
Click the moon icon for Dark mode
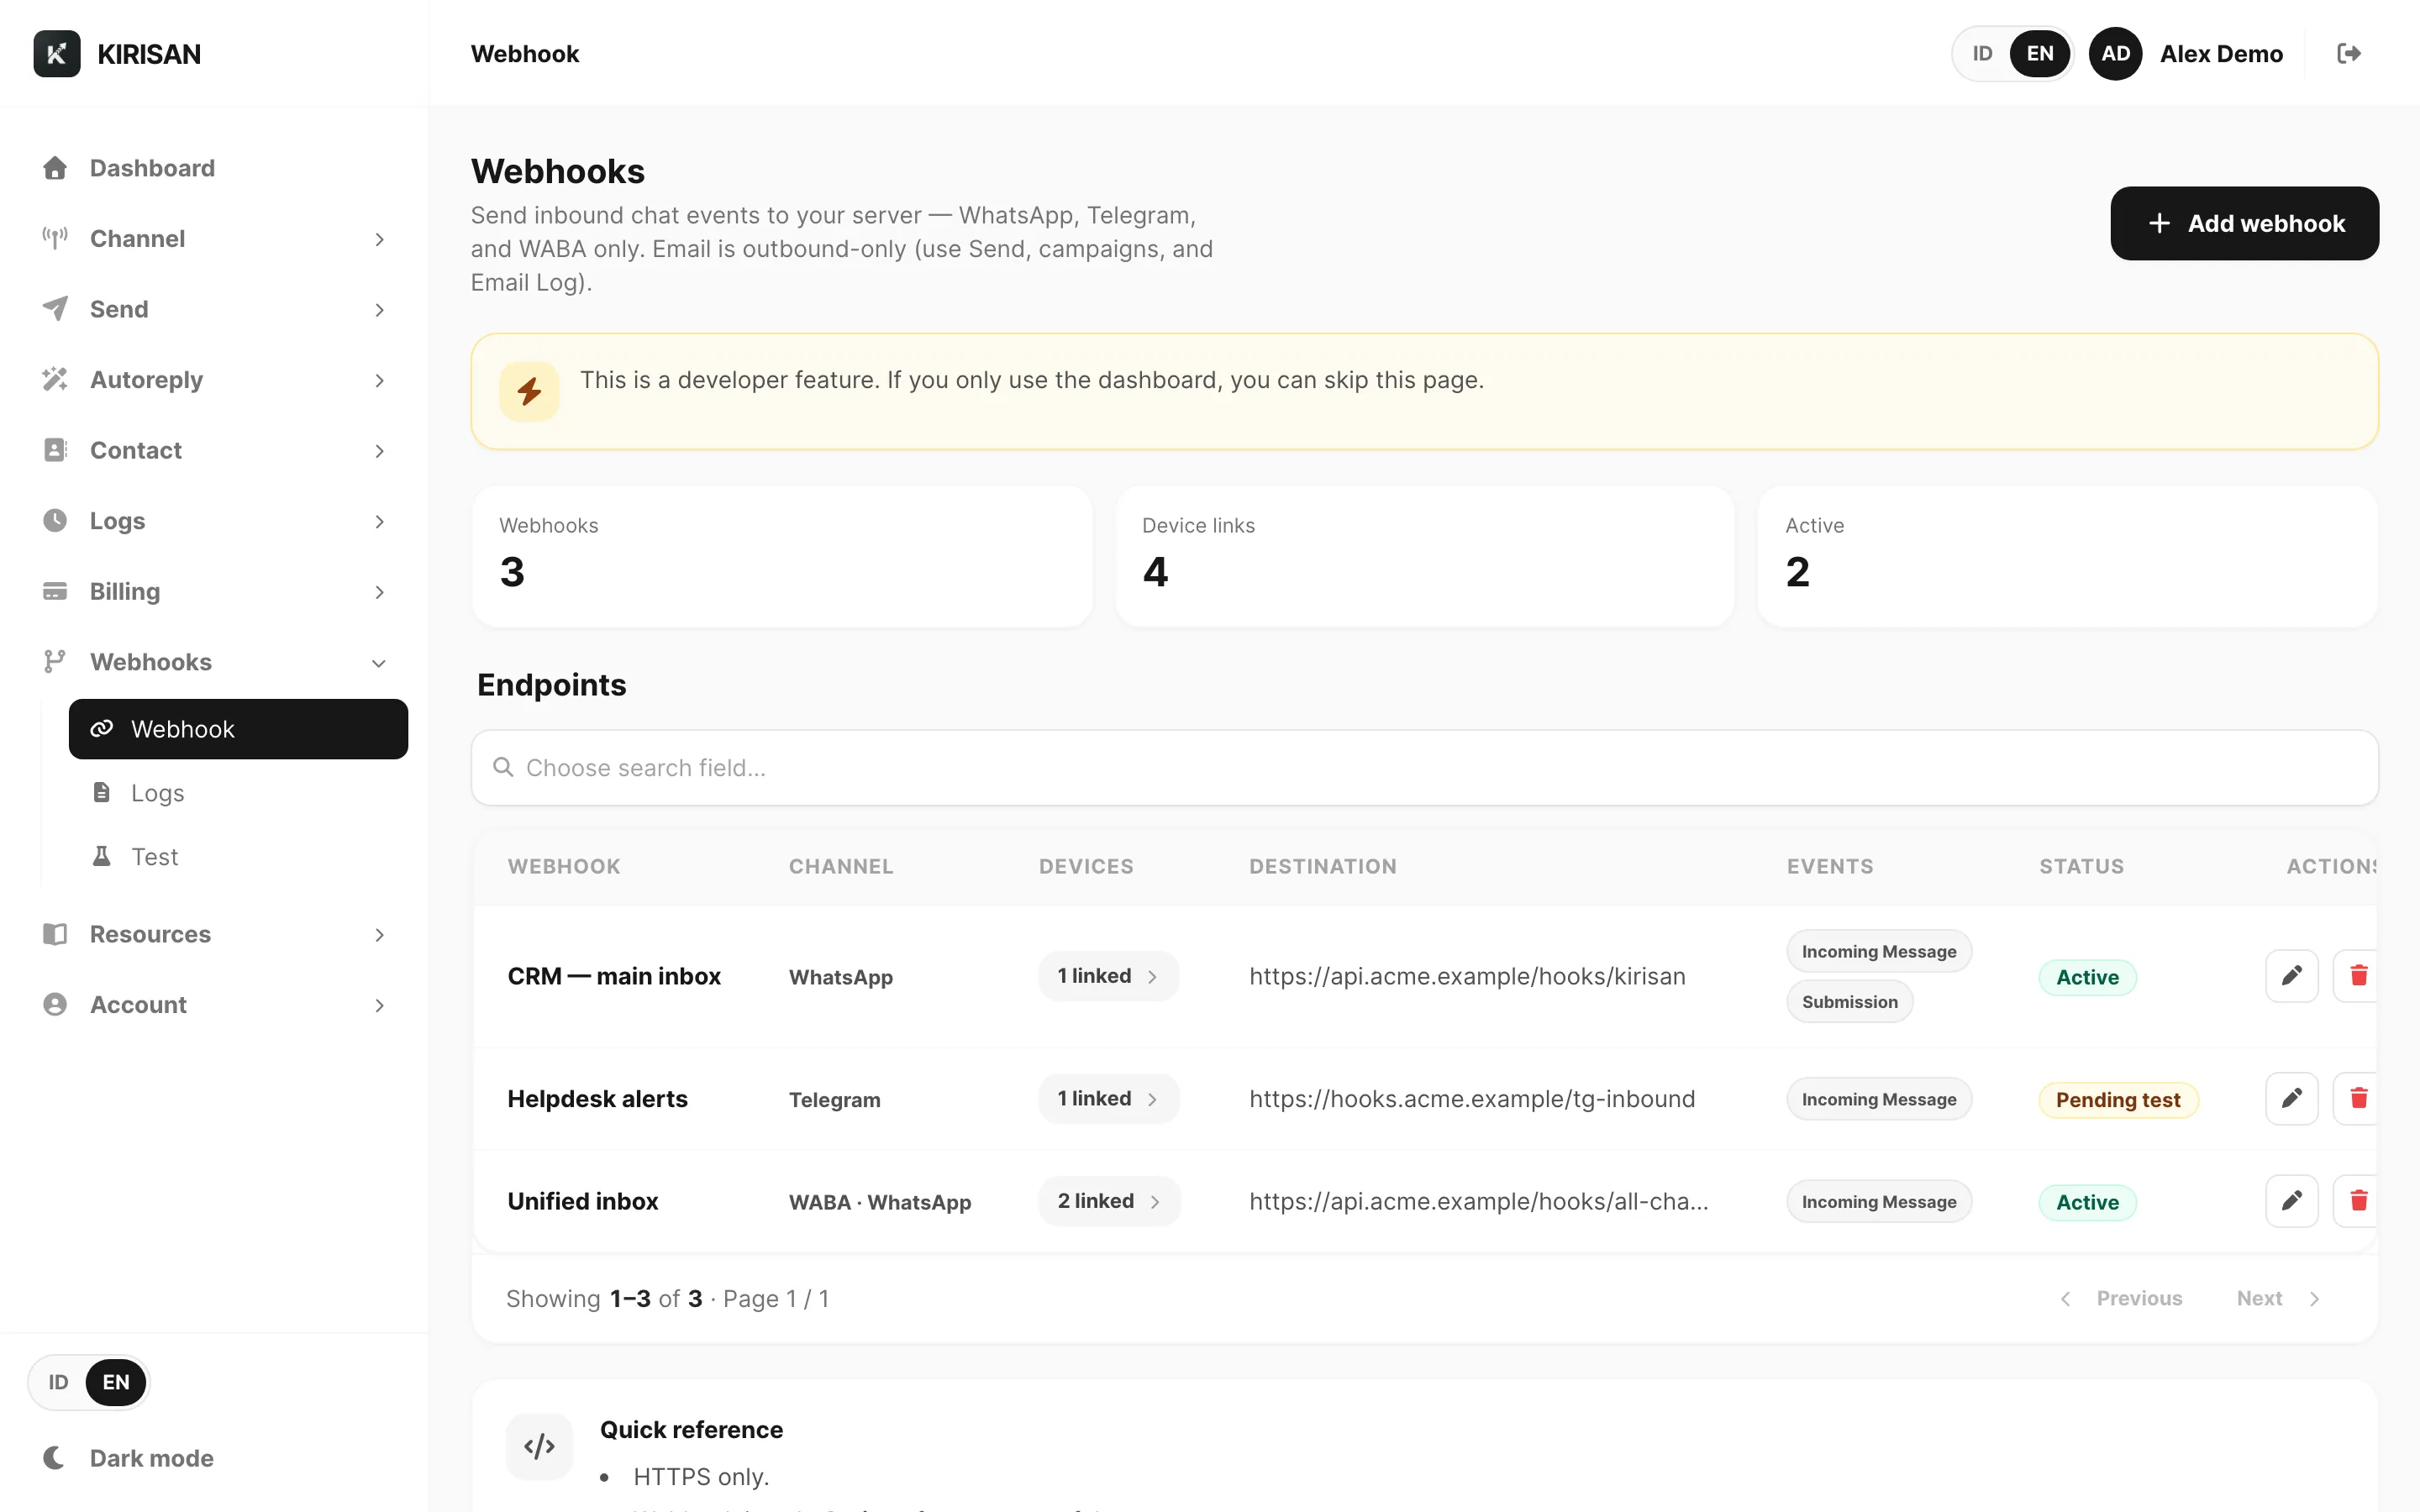(55, 1458)
